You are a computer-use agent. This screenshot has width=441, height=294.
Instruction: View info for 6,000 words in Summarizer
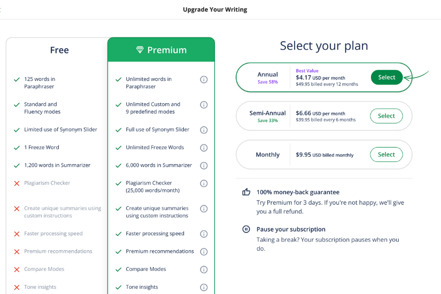[x=204, y=165]
